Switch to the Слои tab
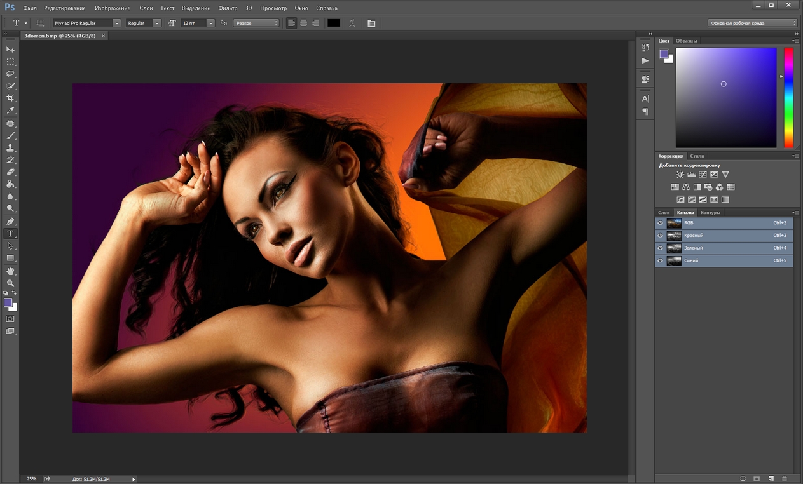This screenshot has width=803, height=484. pyautogui.click(x=664, y=213)
